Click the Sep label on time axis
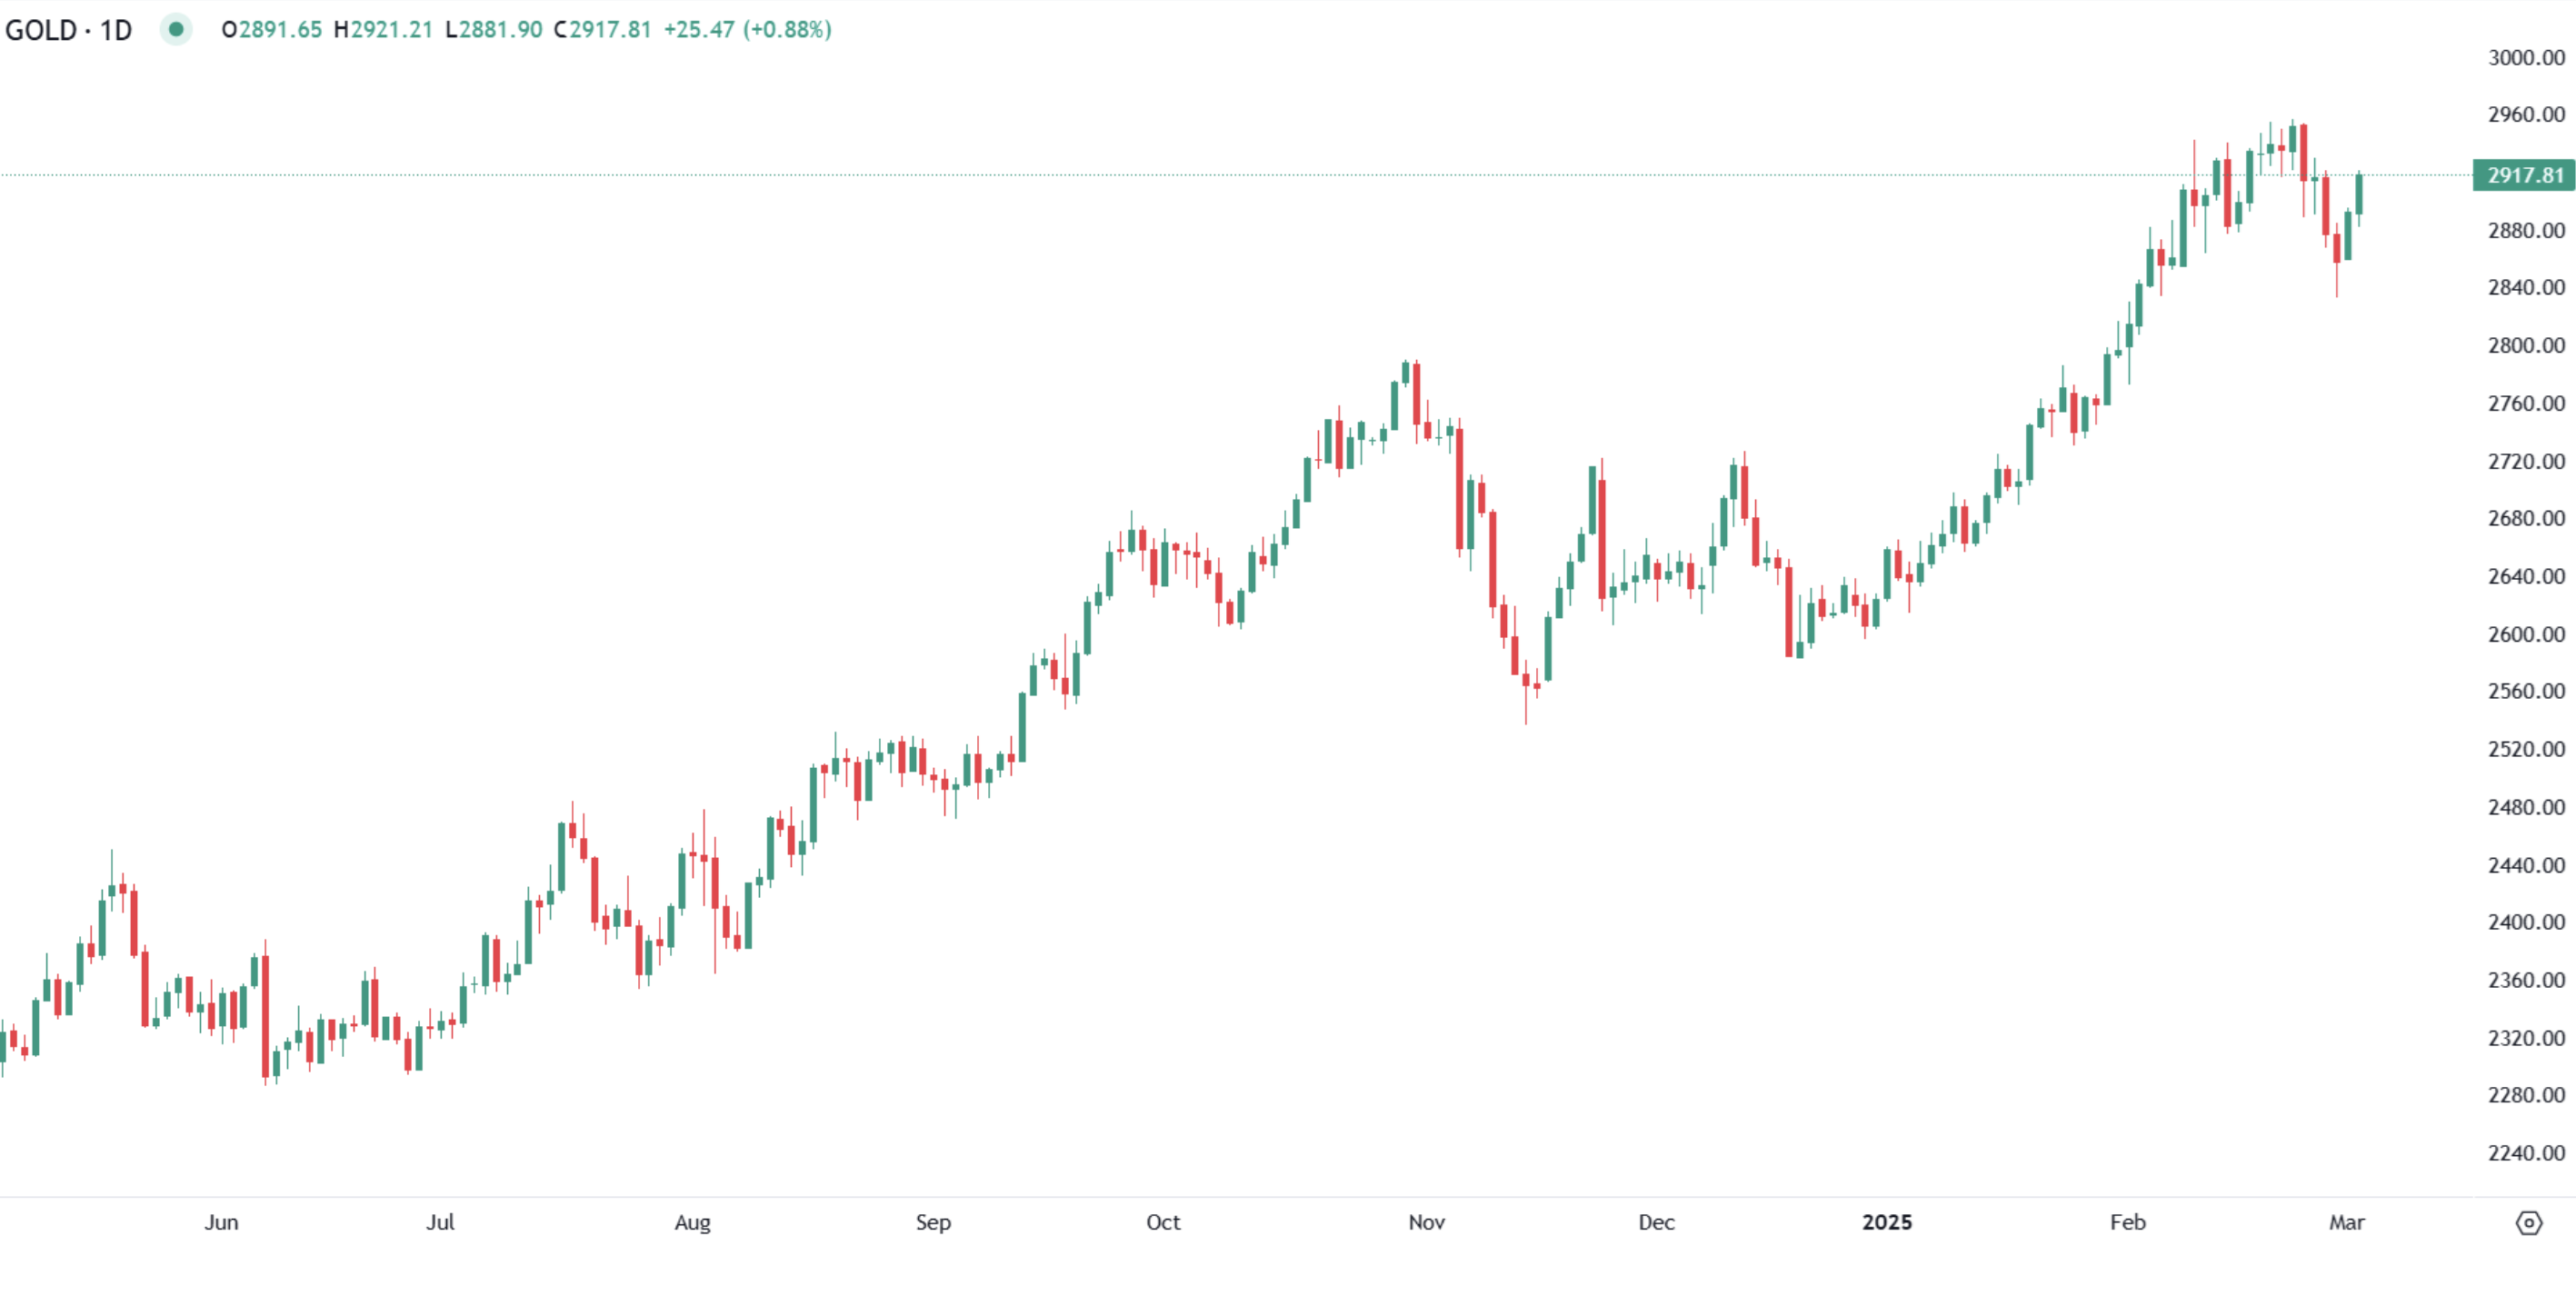2576x1316 pixels. 933,1222
